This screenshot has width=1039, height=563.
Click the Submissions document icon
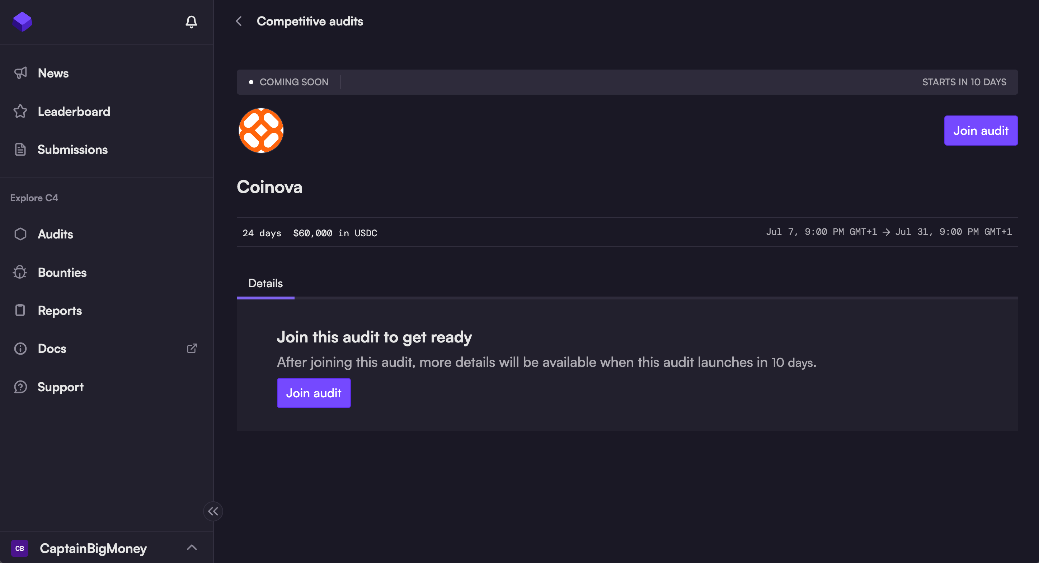[20, 150]
